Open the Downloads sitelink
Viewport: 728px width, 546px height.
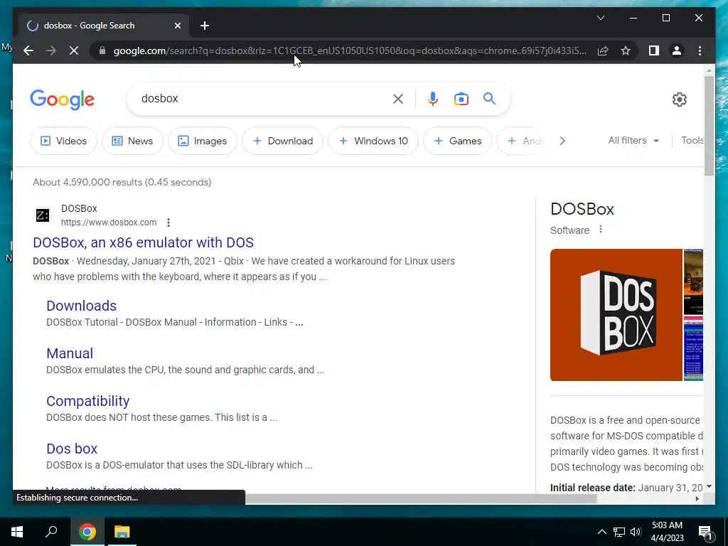click(x=81, y=306)
